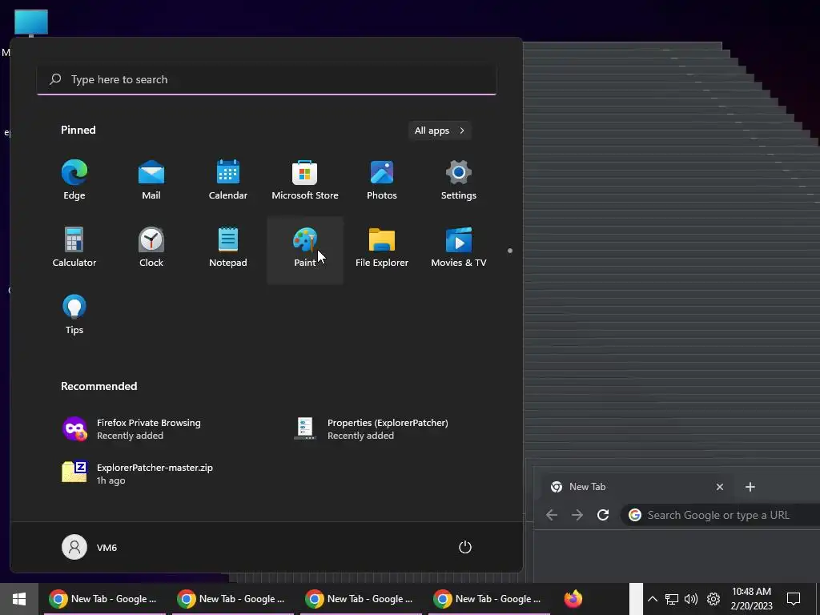Open Settings from pinned apps

coord(459,180)
